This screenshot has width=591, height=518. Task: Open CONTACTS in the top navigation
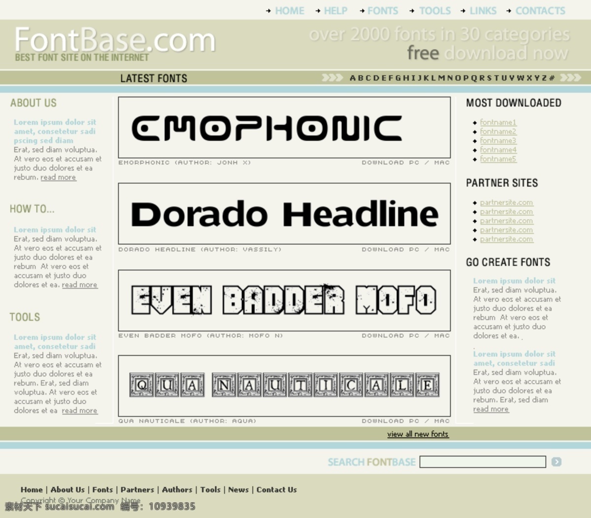(x=540, y=11)
